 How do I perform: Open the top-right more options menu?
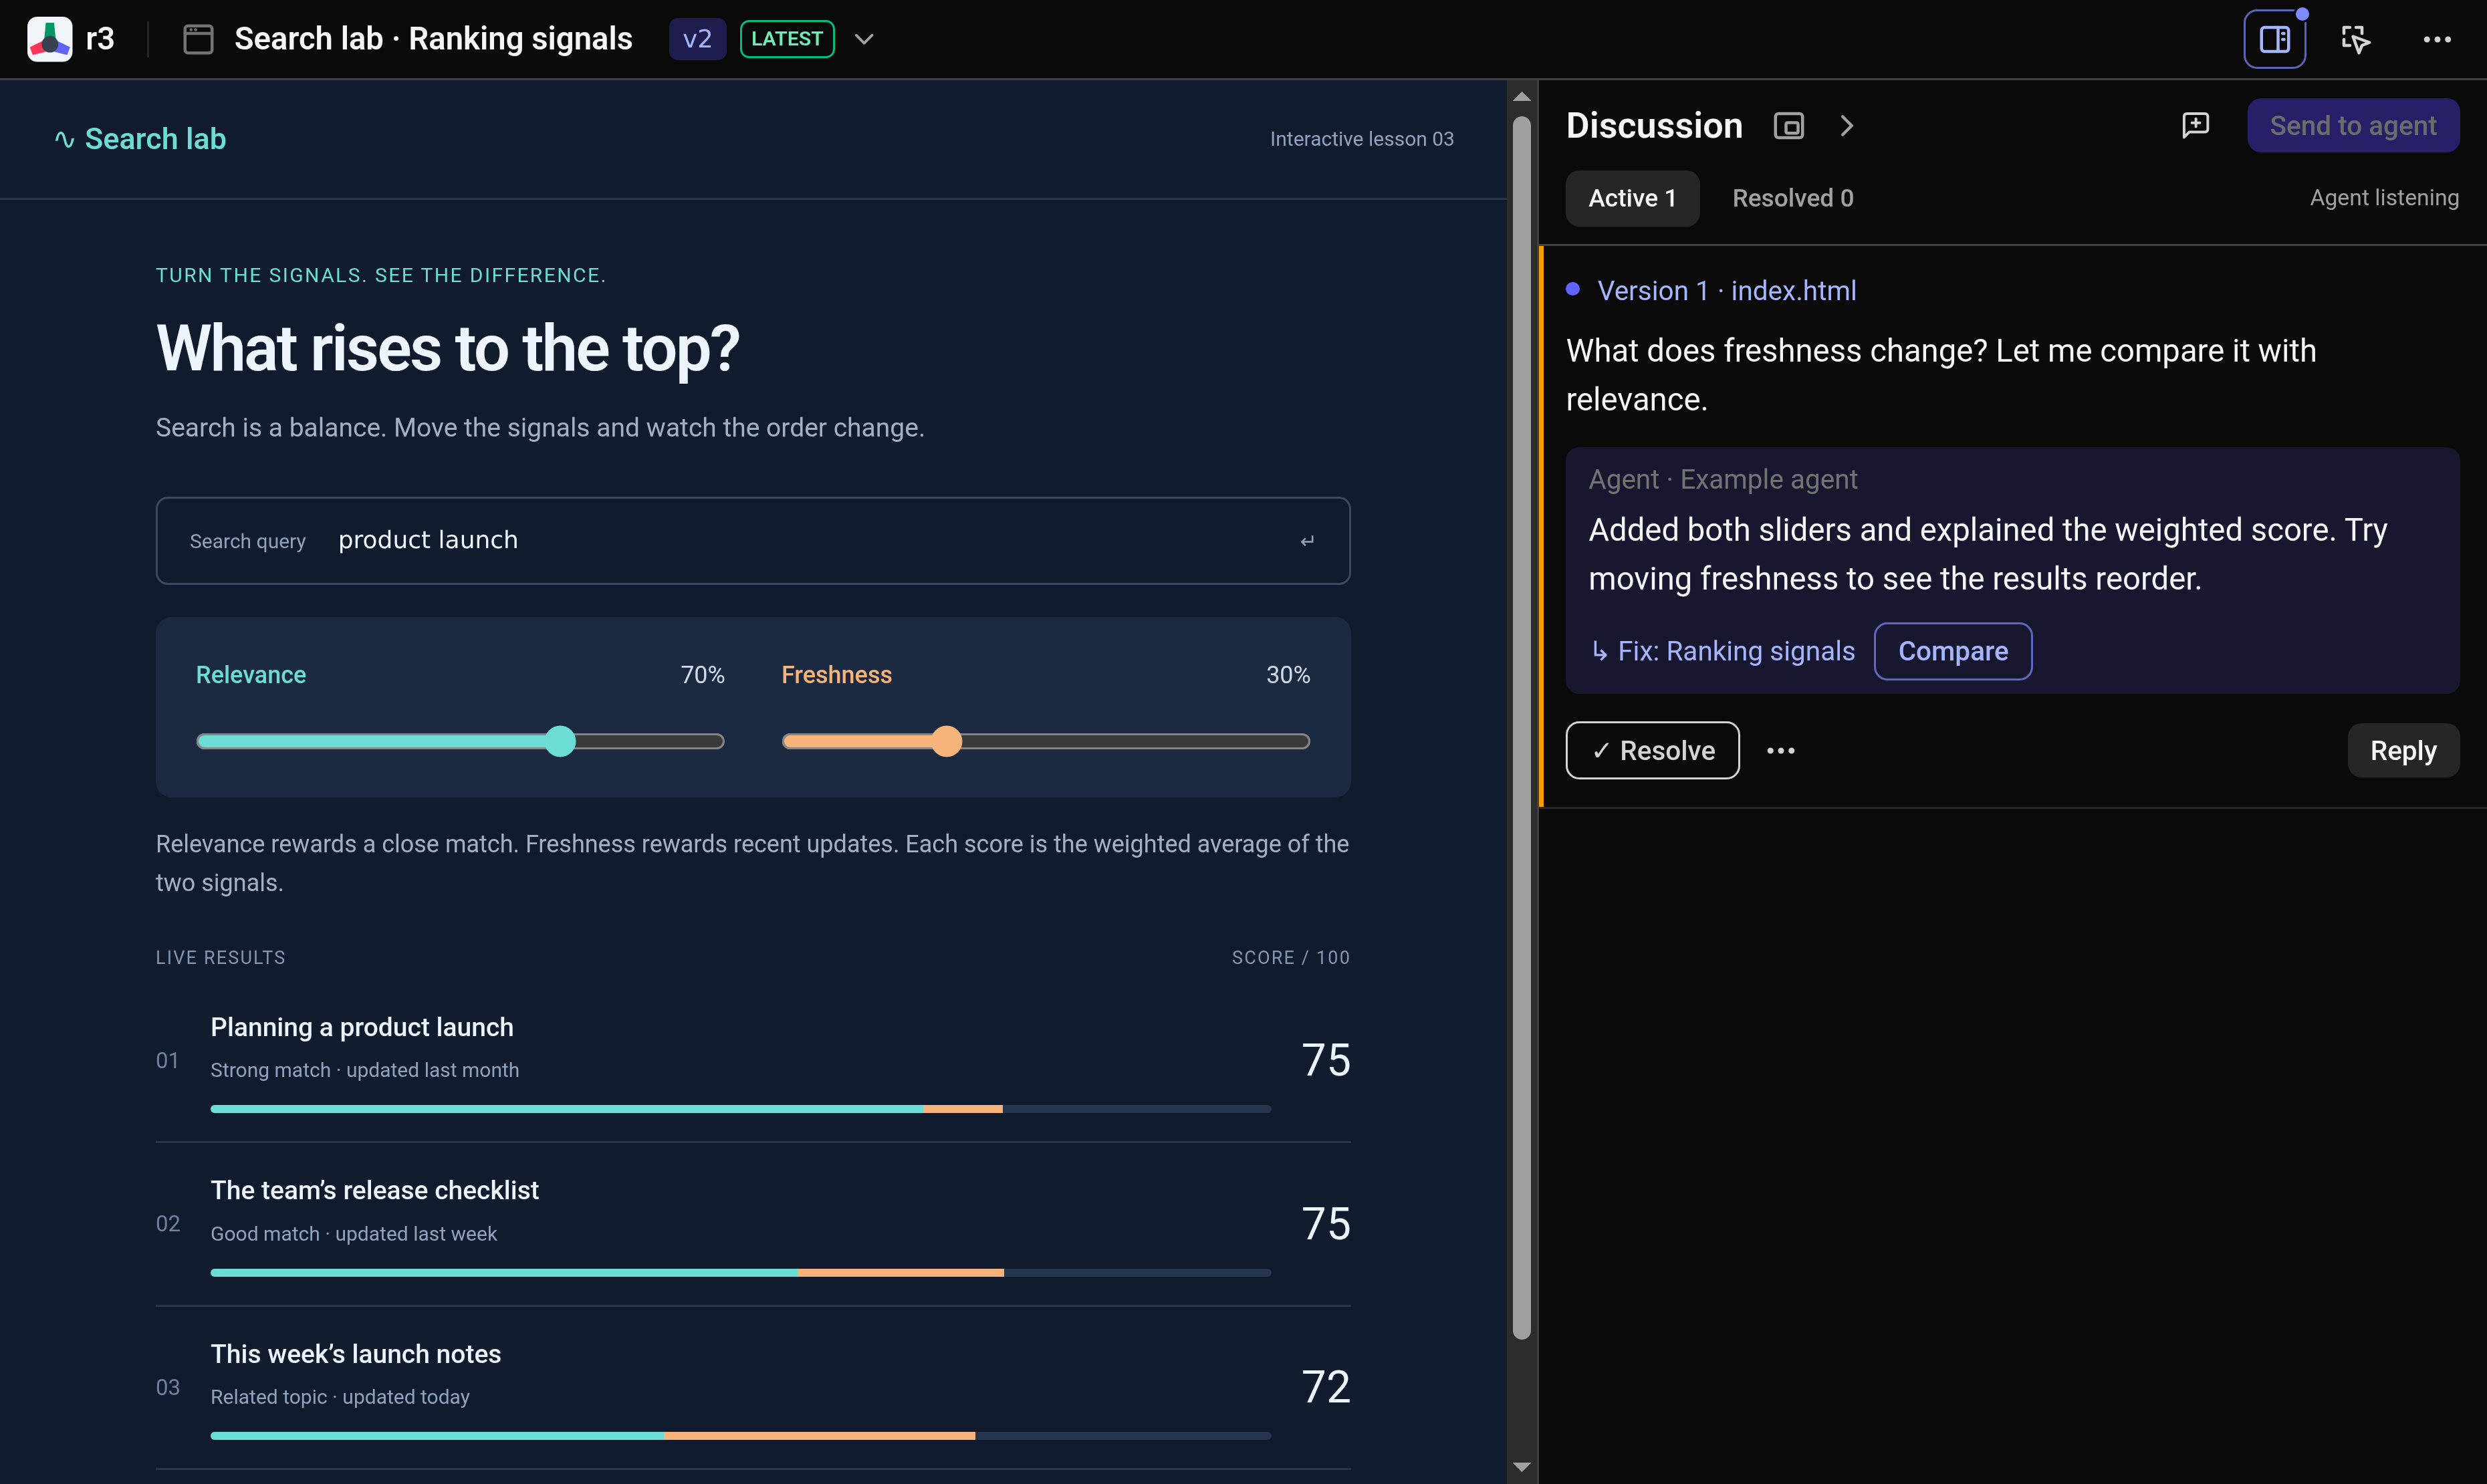[x=2436, y=39]
